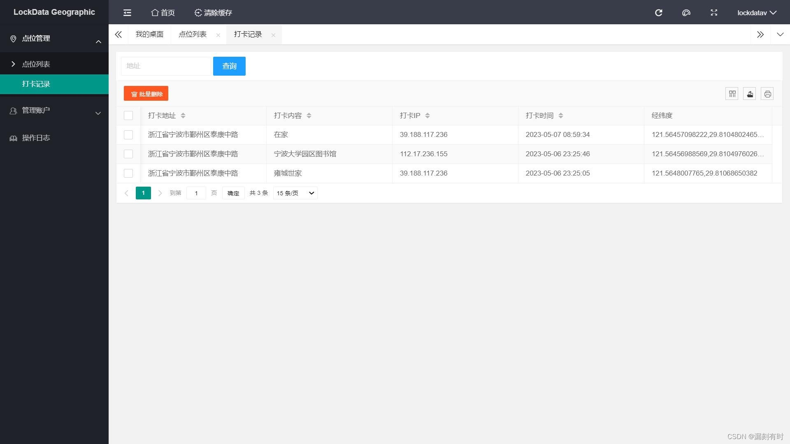
Task: Select the second row checkbox
Action: pos(129,154)
